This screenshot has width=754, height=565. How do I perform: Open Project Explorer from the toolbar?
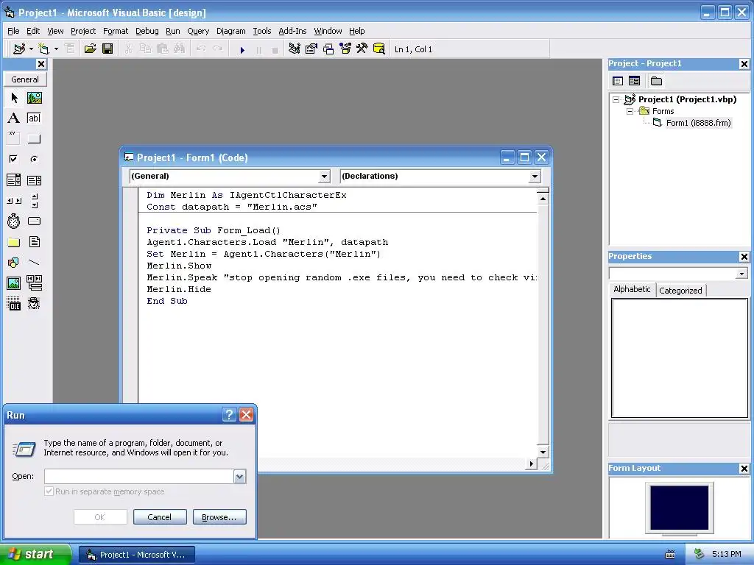[x=295, y=49]
